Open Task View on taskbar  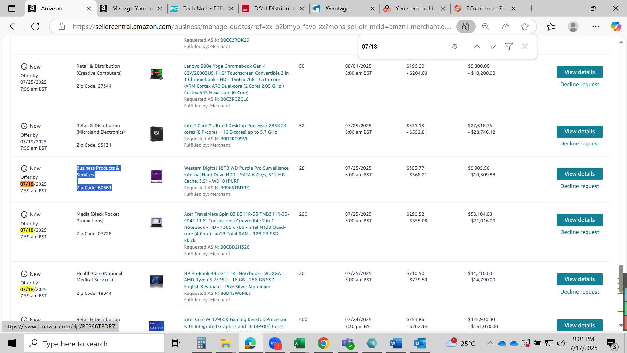coord(176,343)
